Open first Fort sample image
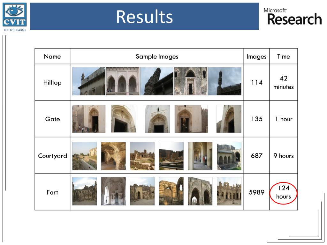The image size is (327, 245). click(84, 191)
